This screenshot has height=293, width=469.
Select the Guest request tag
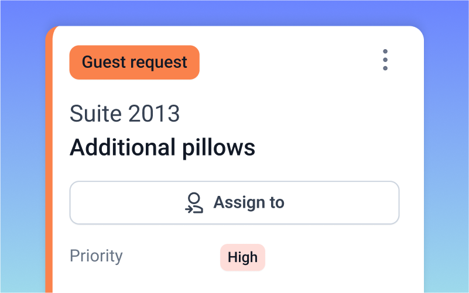click(134, 62)
